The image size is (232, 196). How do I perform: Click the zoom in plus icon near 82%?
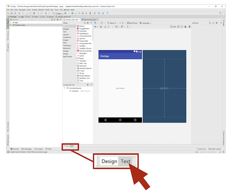[x=178, y=27]
